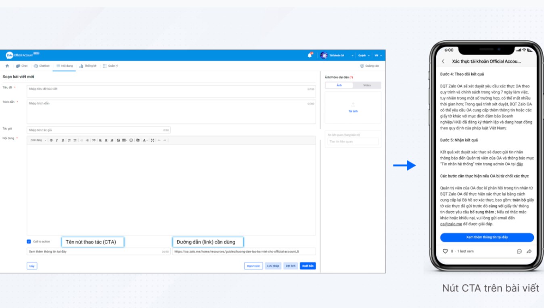Click the upload arrow icon in image box
Viewport: 544px width, 308px height.
[x=353, y=105]
